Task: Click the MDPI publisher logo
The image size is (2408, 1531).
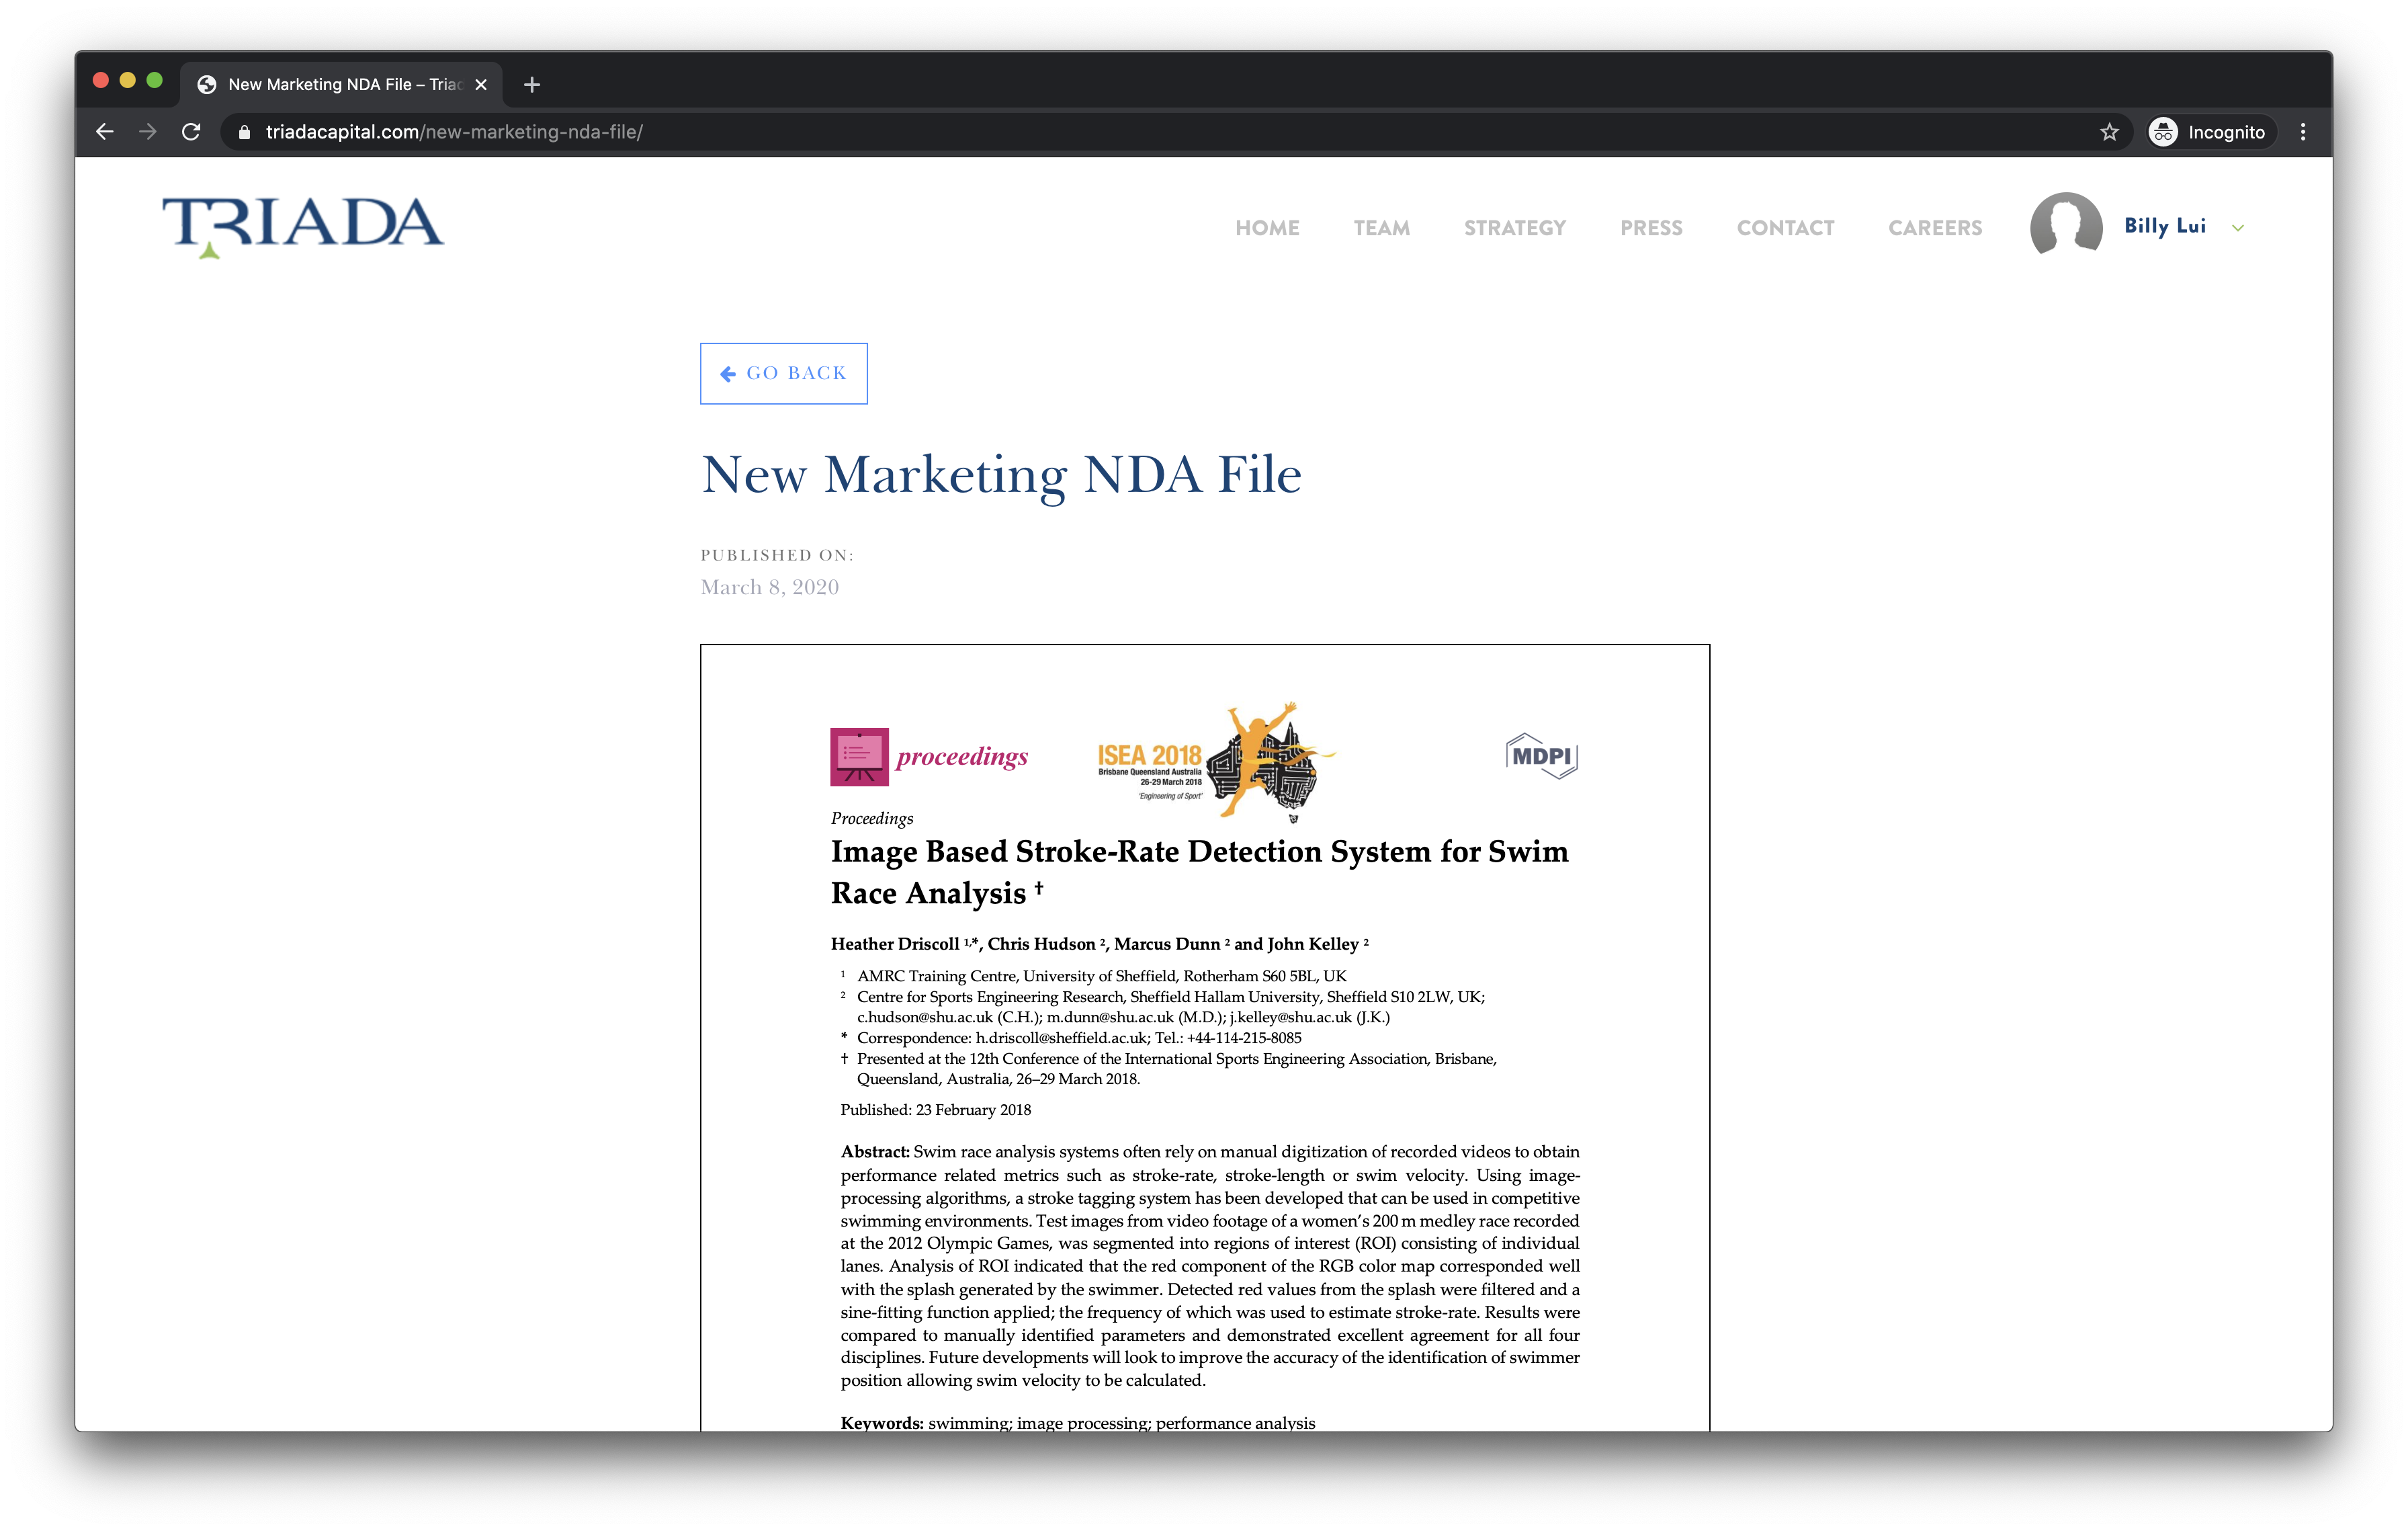Action: pyautogui.click(x=1541, y=756)
